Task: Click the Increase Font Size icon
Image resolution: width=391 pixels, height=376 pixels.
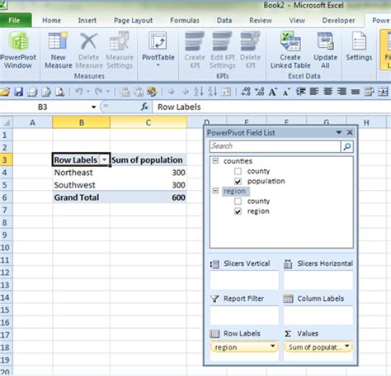Action: tap(273, 92)
